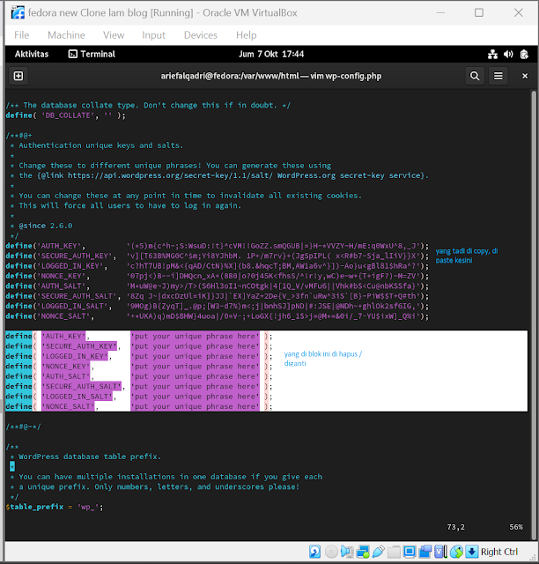
Task: Click the terminal title ariefalqadri@fedora
Action: coord(271,76)
